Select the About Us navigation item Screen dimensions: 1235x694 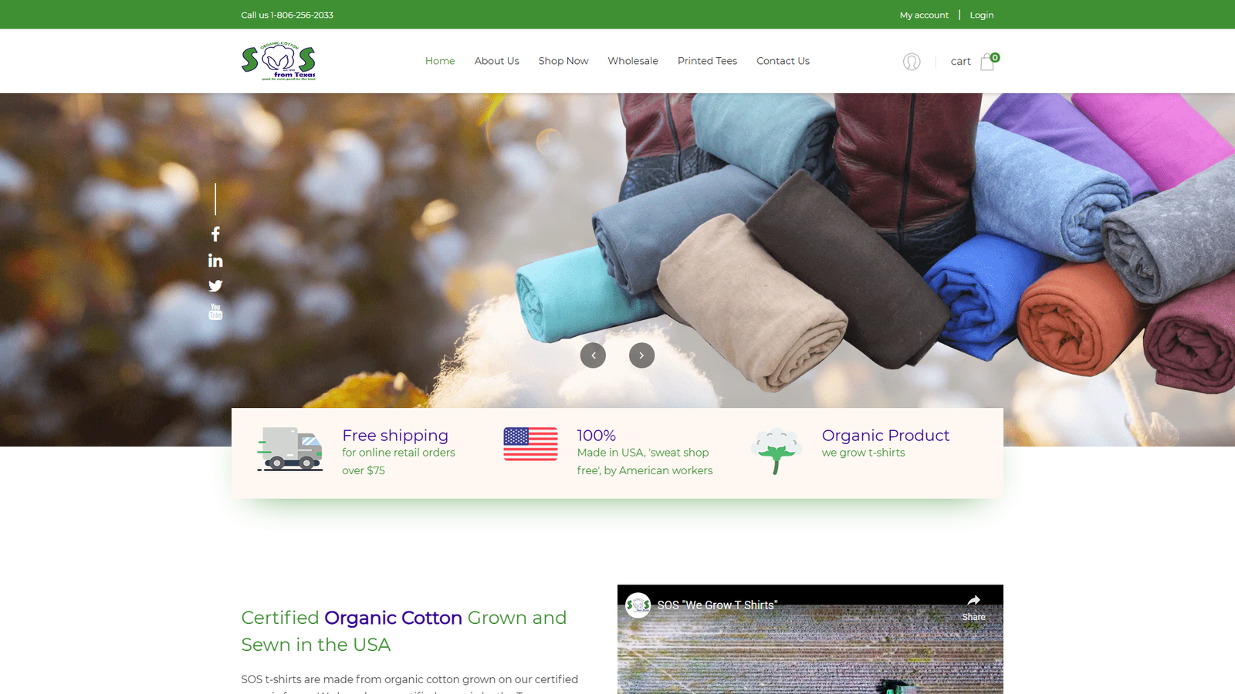pyautogui.click(x=496, y=61)
